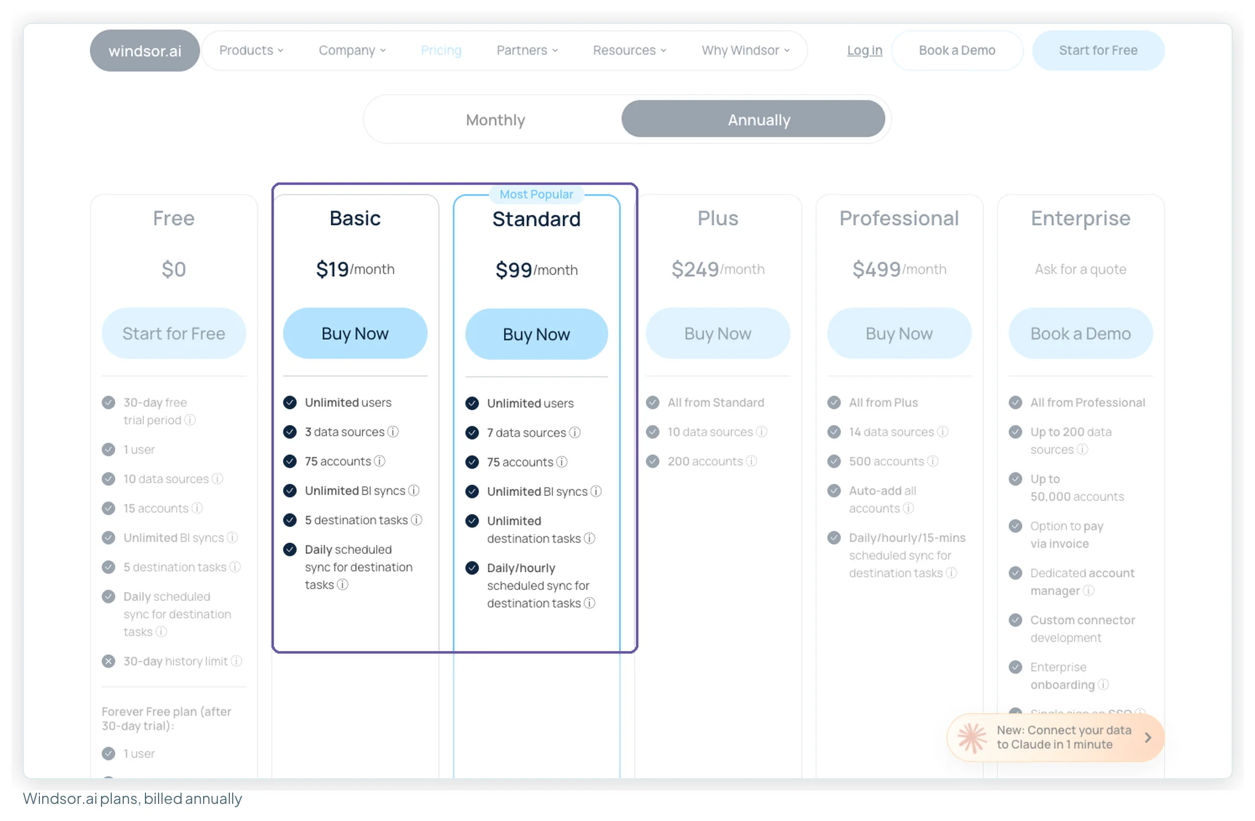1255x821 pixels.
Task: Click the All from Professional feature text
Action: point(1087,402)
